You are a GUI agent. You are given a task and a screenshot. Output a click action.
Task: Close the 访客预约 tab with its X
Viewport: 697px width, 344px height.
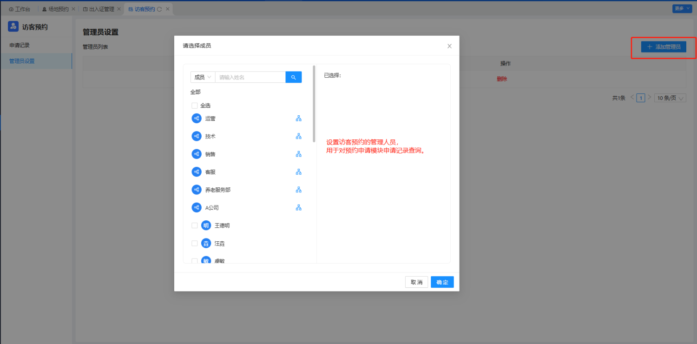(x=167, y=9)
